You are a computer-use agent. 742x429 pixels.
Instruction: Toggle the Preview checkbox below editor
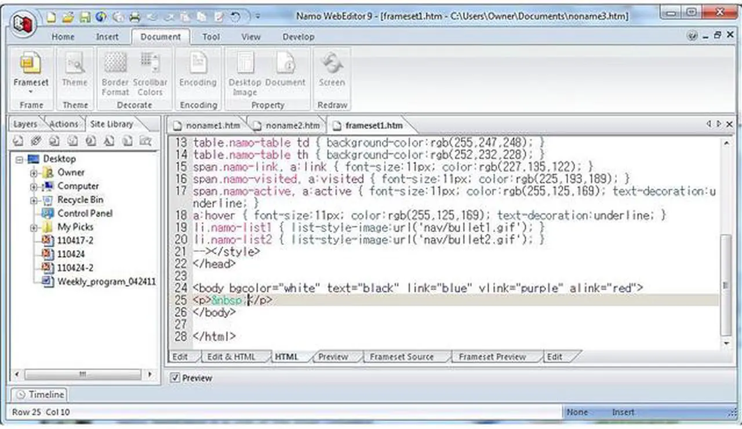176,378
